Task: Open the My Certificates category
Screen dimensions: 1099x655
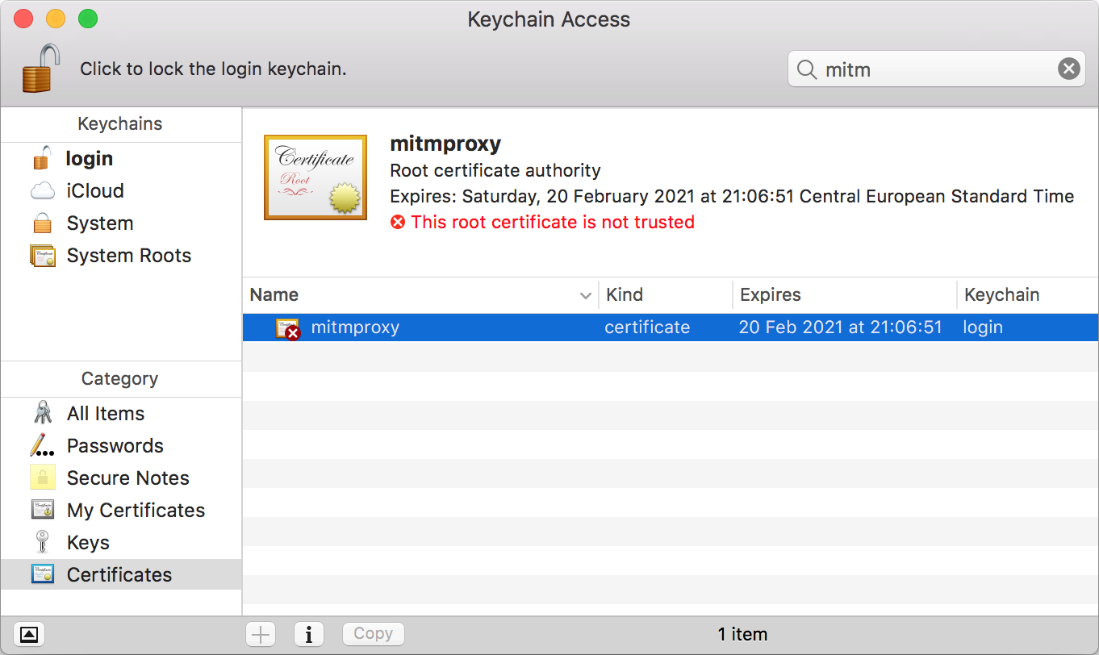Action: pyautogui.click(x=136, y=511)
